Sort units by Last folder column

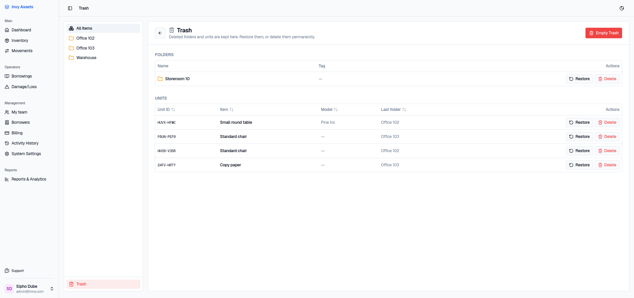(x=393, y=110)
